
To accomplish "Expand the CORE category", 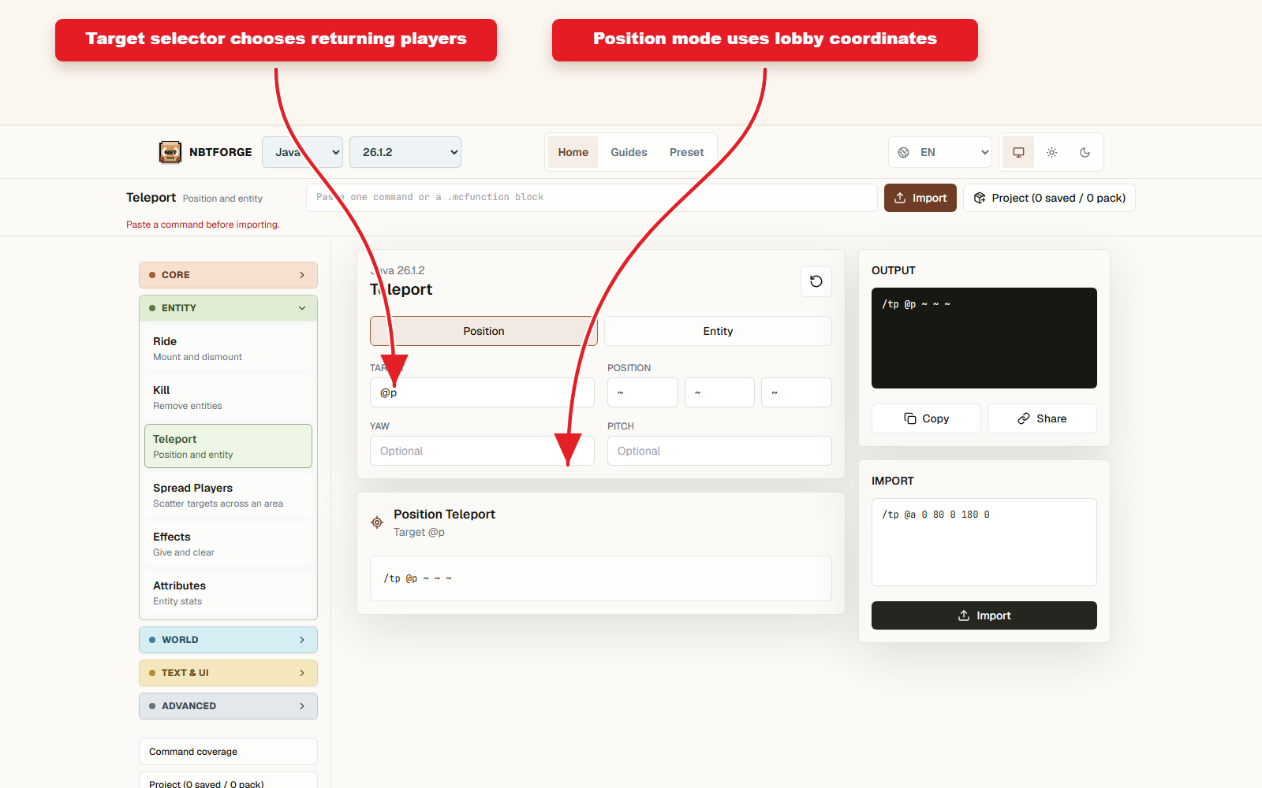I will point(228,275).
